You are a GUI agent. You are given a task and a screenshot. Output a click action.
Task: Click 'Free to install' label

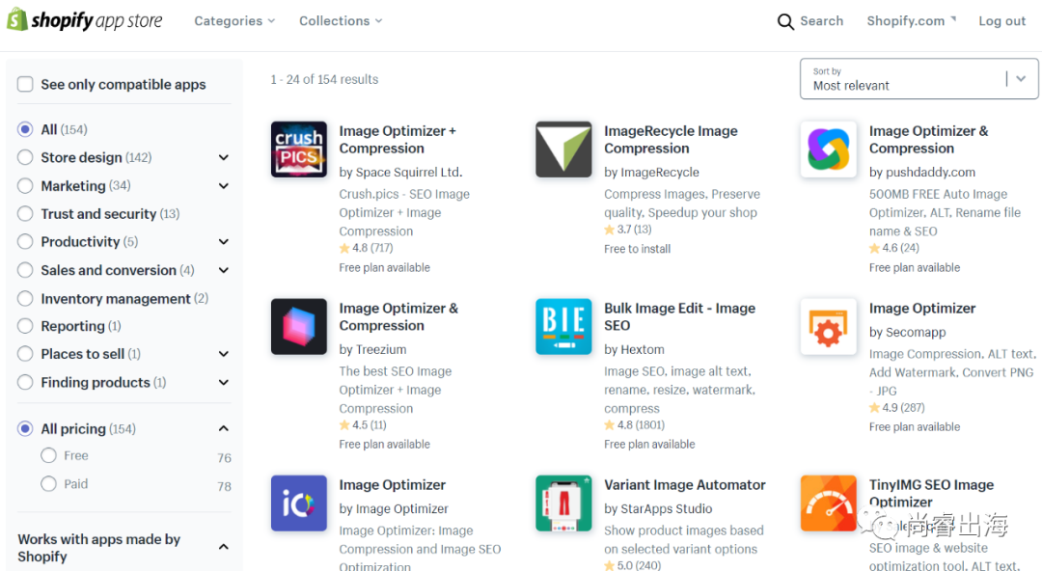[x=638, y=249]
